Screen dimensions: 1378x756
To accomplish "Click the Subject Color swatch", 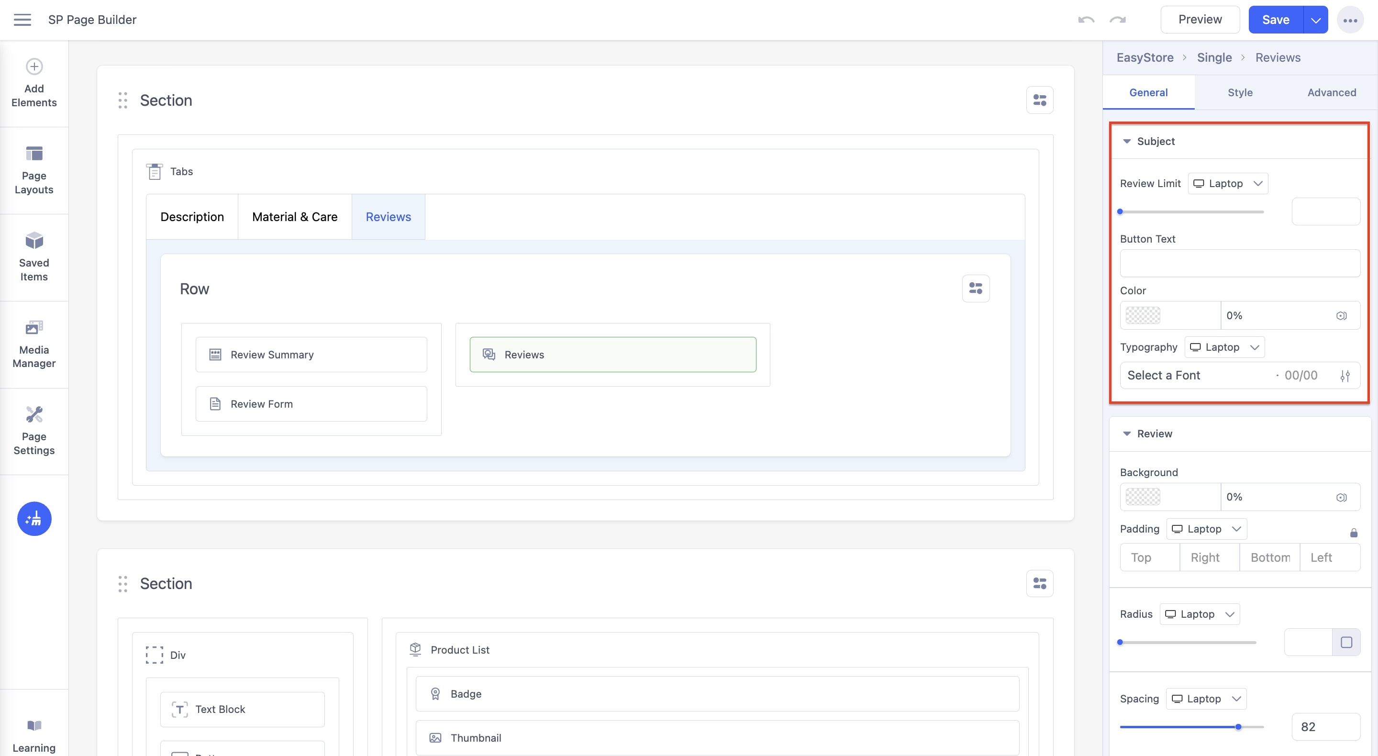I will click(x=1143, y=316).
